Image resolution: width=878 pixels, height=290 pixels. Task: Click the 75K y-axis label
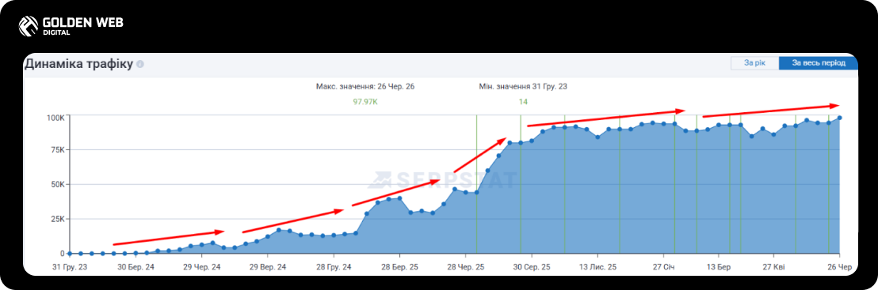pos(57,150)
